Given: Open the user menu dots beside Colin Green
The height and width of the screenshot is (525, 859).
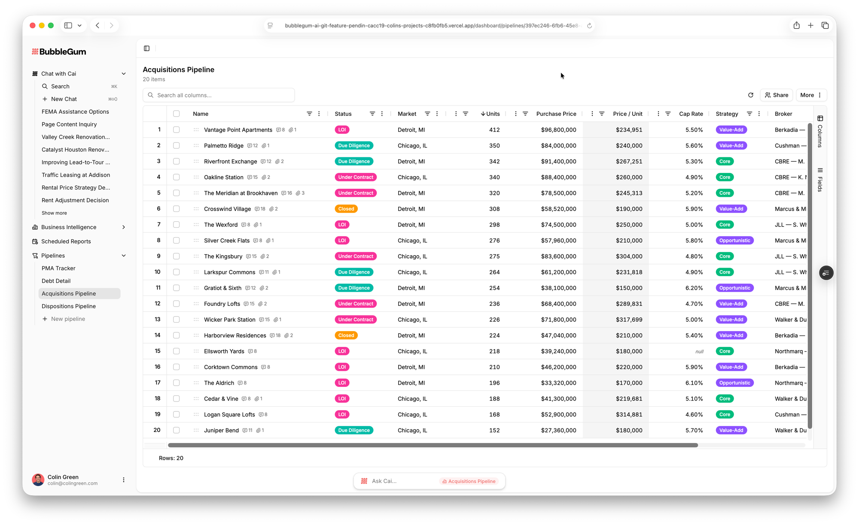Looking at the screenshot, I should tap(124, 480).
